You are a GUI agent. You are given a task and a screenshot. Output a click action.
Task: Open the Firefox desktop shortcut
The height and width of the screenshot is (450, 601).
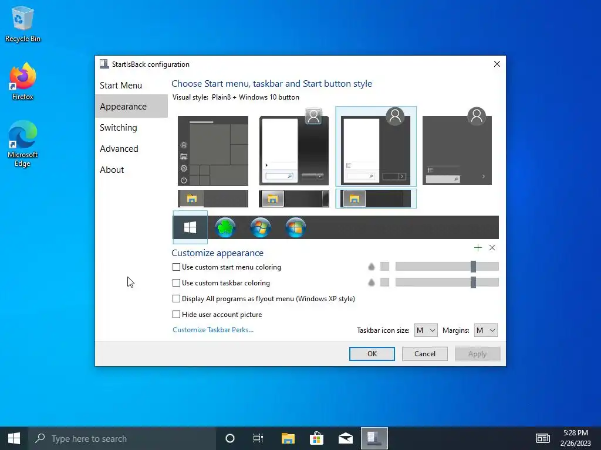[x=23, y=81]
